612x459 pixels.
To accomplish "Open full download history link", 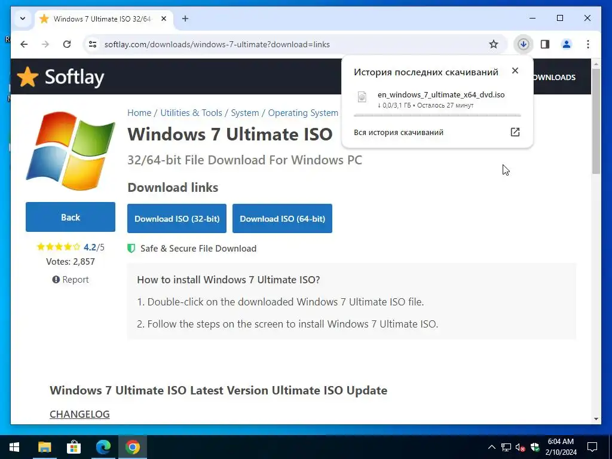I will tap(399, 132).
